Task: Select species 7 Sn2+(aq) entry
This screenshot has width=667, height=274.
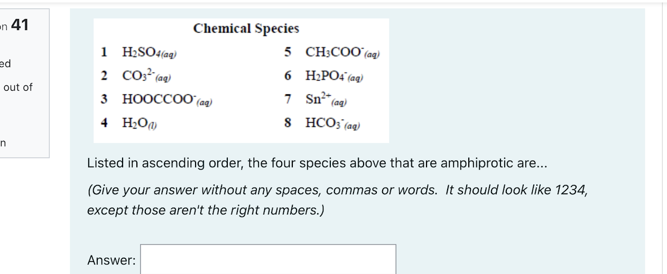Action: [x=315, y=99]
